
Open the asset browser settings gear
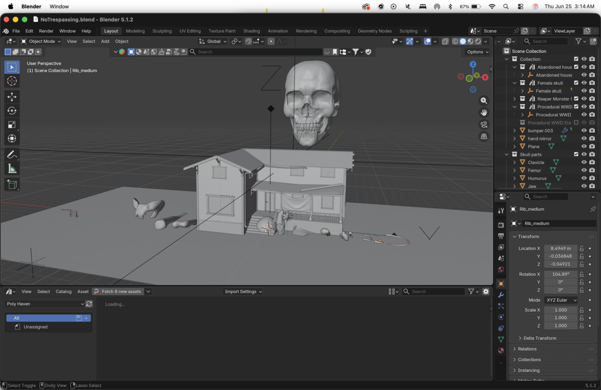coord(486,291)
